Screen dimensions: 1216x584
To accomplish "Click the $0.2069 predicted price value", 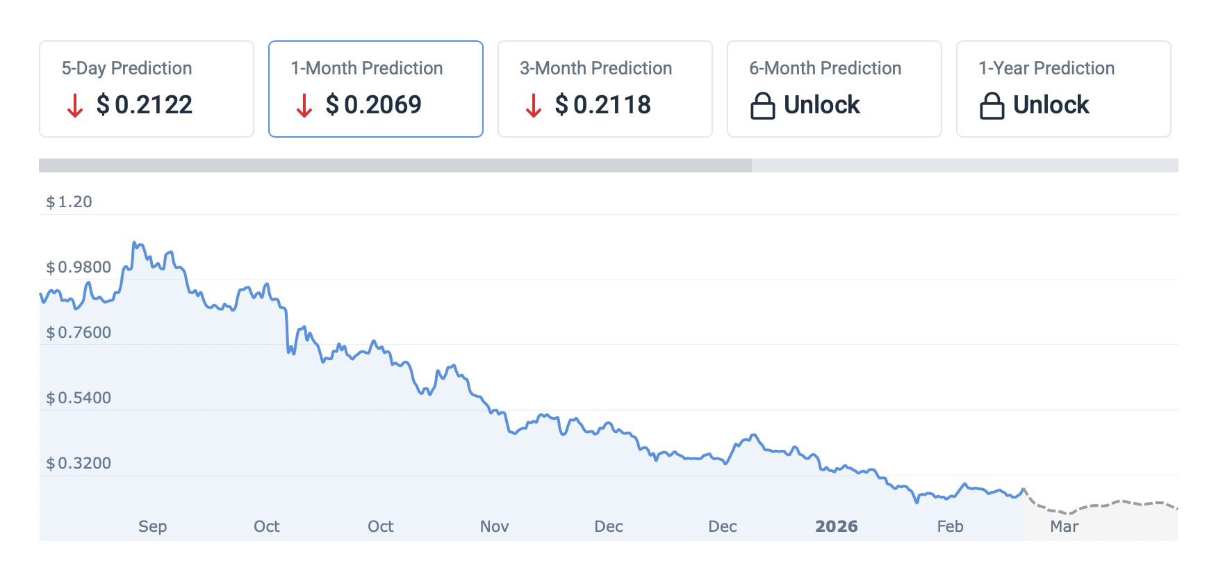I will [x=374, y=105].
